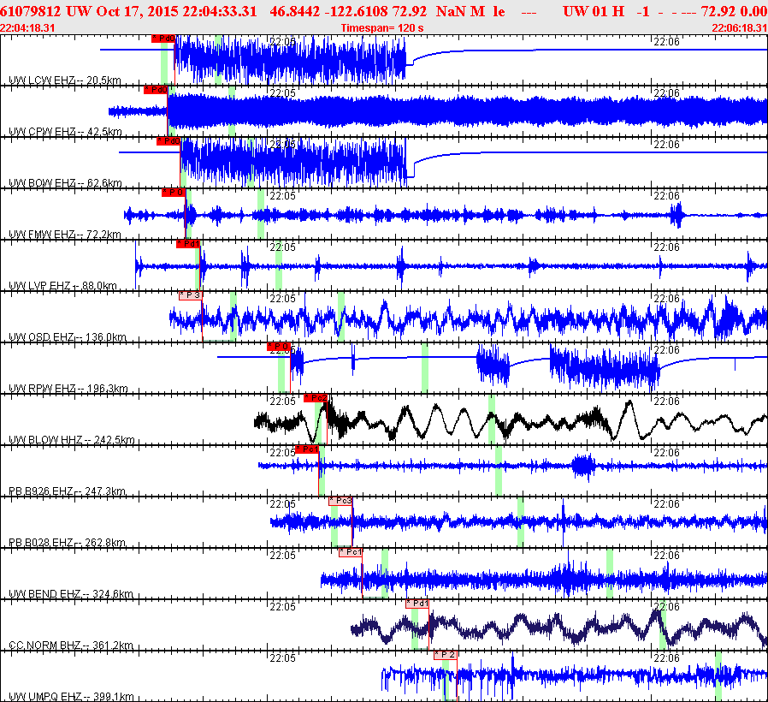The height and width of the screenshot is (702, 768).
Task: Click the Pc1 pick flag on BEND trace
Action: (x=350, y=552)
